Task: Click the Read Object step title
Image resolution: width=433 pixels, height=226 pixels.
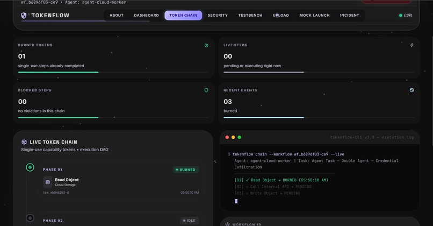Action: pos(67,180)
